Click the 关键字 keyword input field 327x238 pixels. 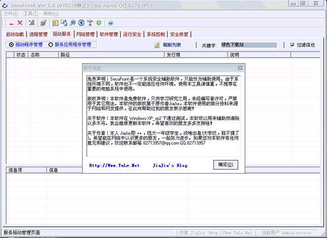[x=249, y=45]
